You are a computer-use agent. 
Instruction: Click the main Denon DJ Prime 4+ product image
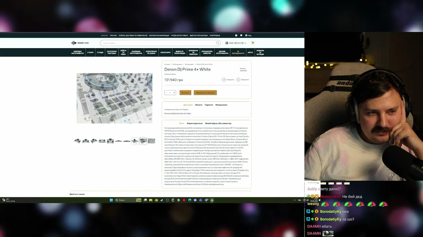(x=114, y=98)
